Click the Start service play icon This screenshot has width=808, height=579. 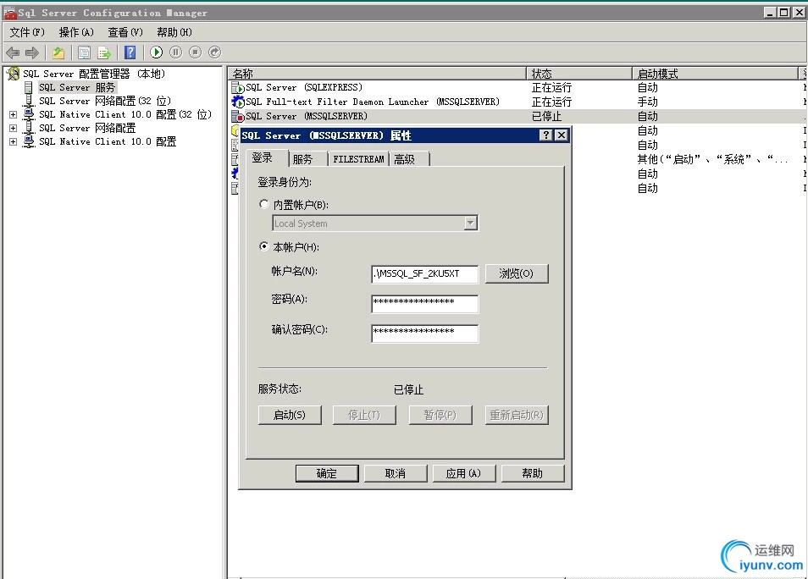157,52
